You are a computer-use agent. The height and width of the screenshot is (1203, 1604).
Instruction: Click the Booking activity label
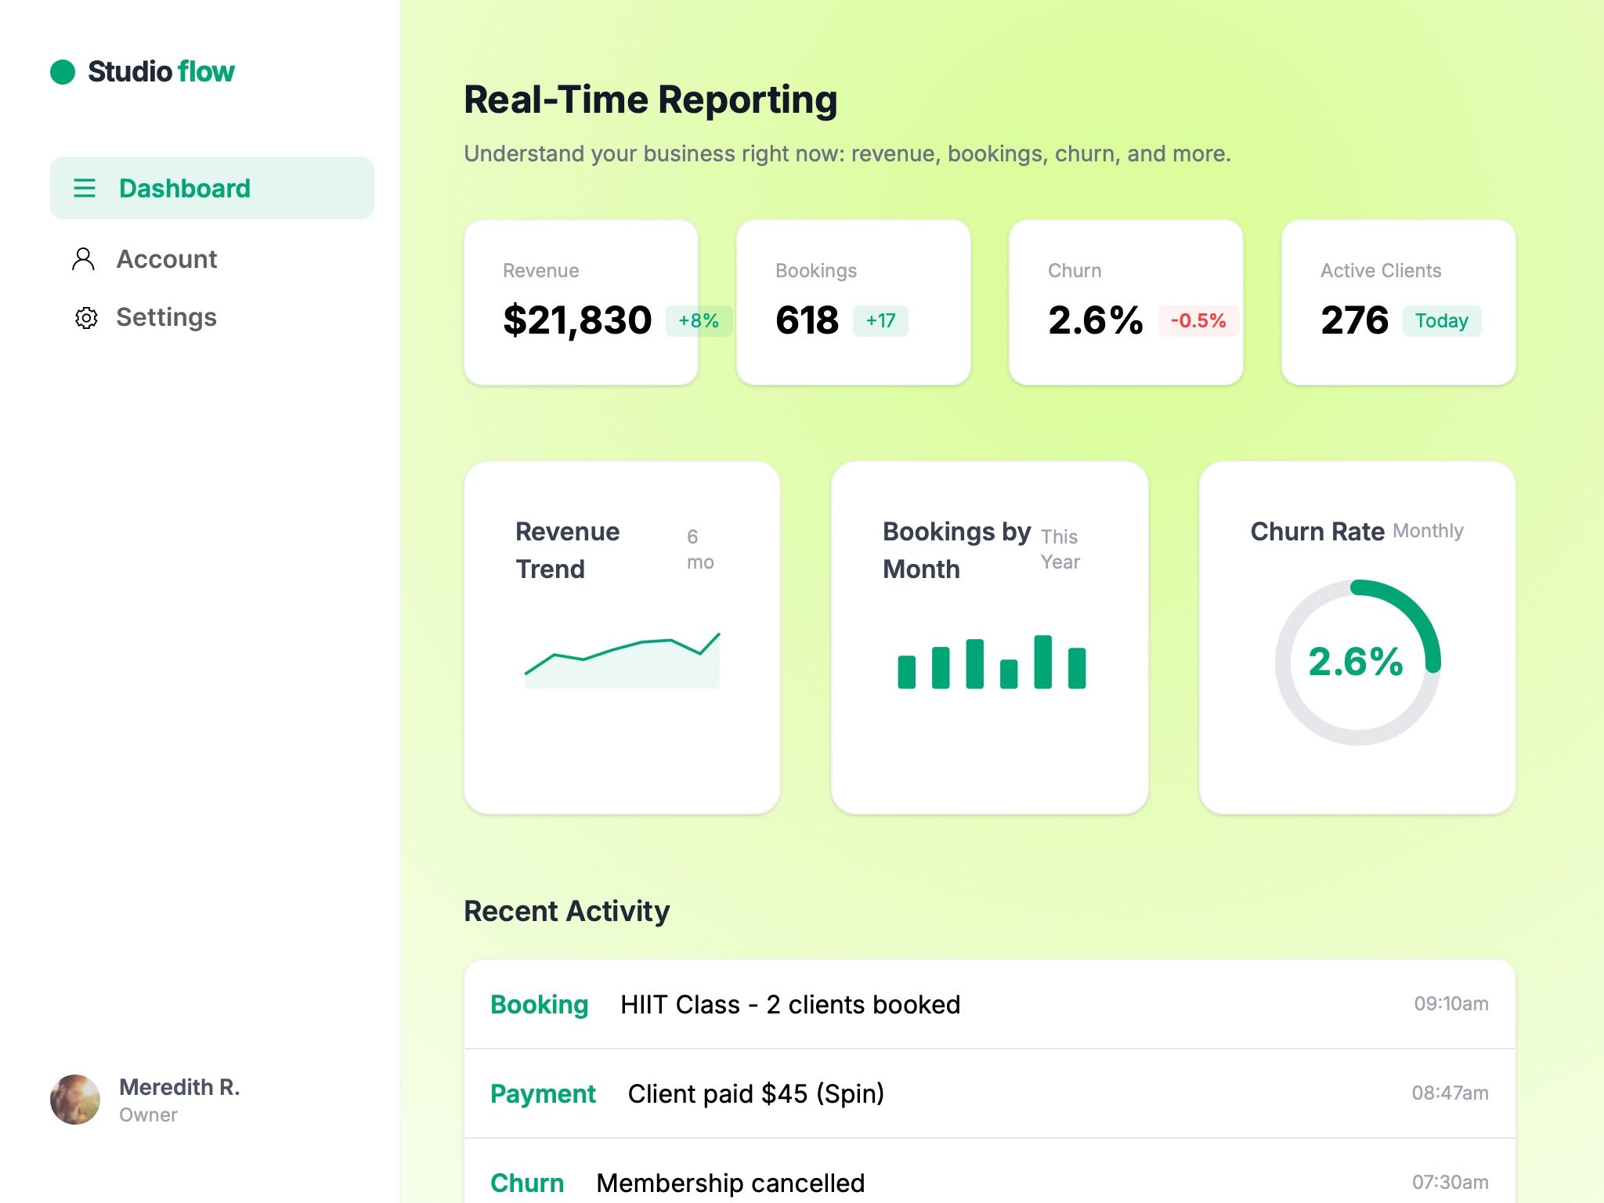coord(540,1005)
